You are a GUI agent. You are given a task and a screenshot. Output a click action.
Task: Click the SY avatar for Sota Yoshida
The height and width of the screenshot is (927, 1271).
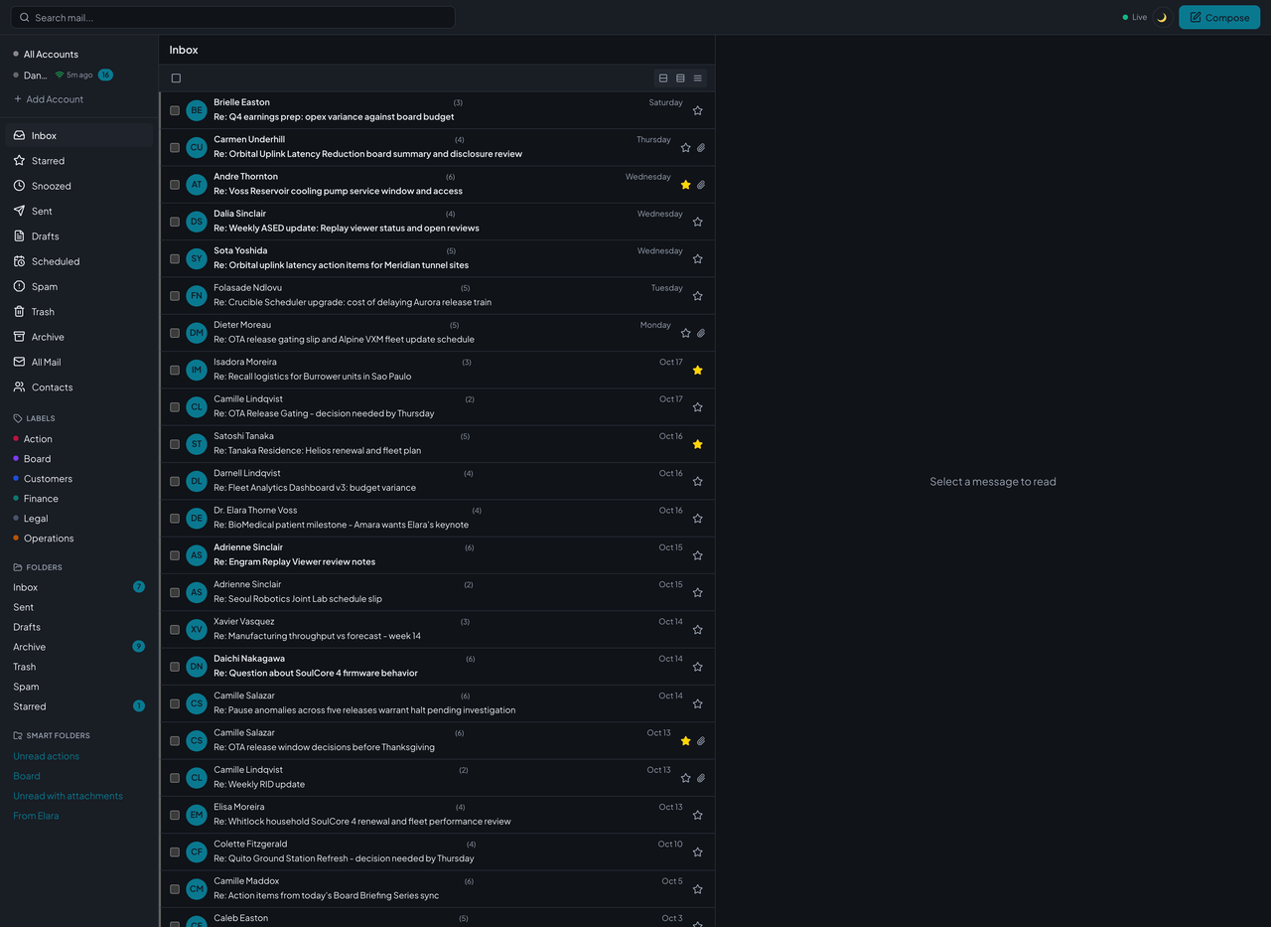click(x=197, y=258)
